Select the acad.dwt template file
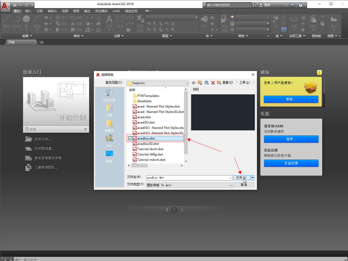This screenshot has height=261, width=348. [144, 117]
